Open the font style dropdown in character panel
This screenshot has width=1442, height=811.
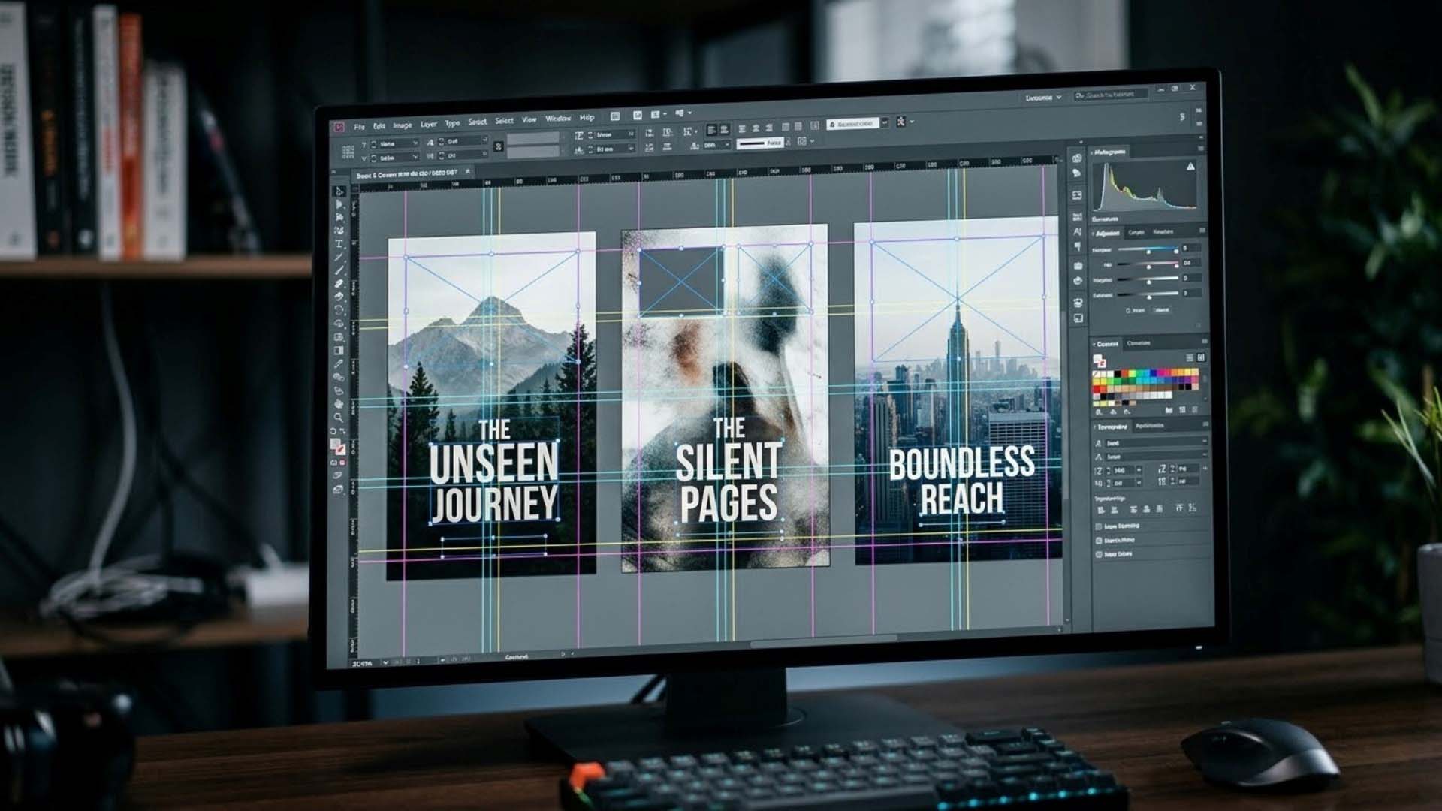(x=1203, y=456)
